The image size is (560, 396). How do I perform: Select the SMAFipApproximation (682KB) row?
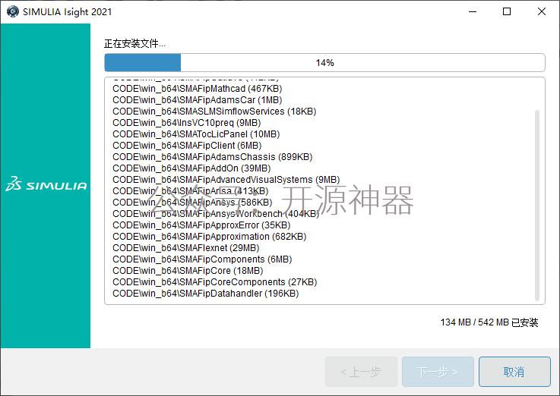tap(209, 237)
